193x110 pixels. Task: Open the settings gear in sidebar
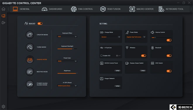(4, 106)
